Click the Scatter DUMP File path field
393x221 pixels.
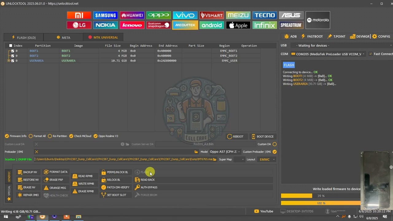click(123, 159)
